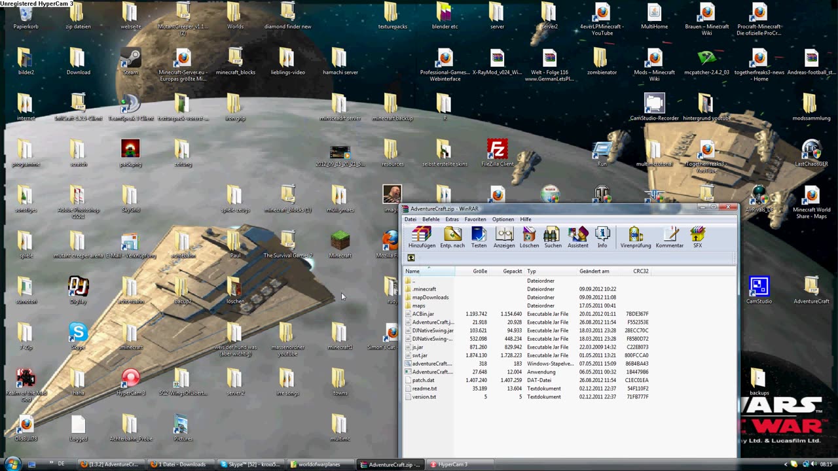Select DJNativeSwing.jar file row
The width and height of the screenshot is (838, 471).
(x=527, y=330)
